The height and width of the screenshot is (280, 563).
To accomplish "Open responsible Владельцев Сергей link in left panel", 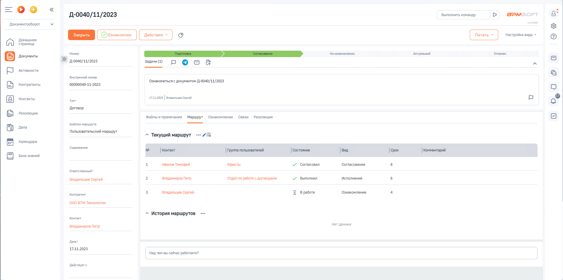I will click(86, 180).
